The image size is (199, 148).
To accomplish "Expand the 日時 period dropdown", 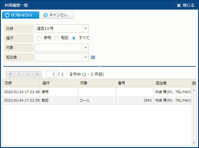I will point(85,29).
